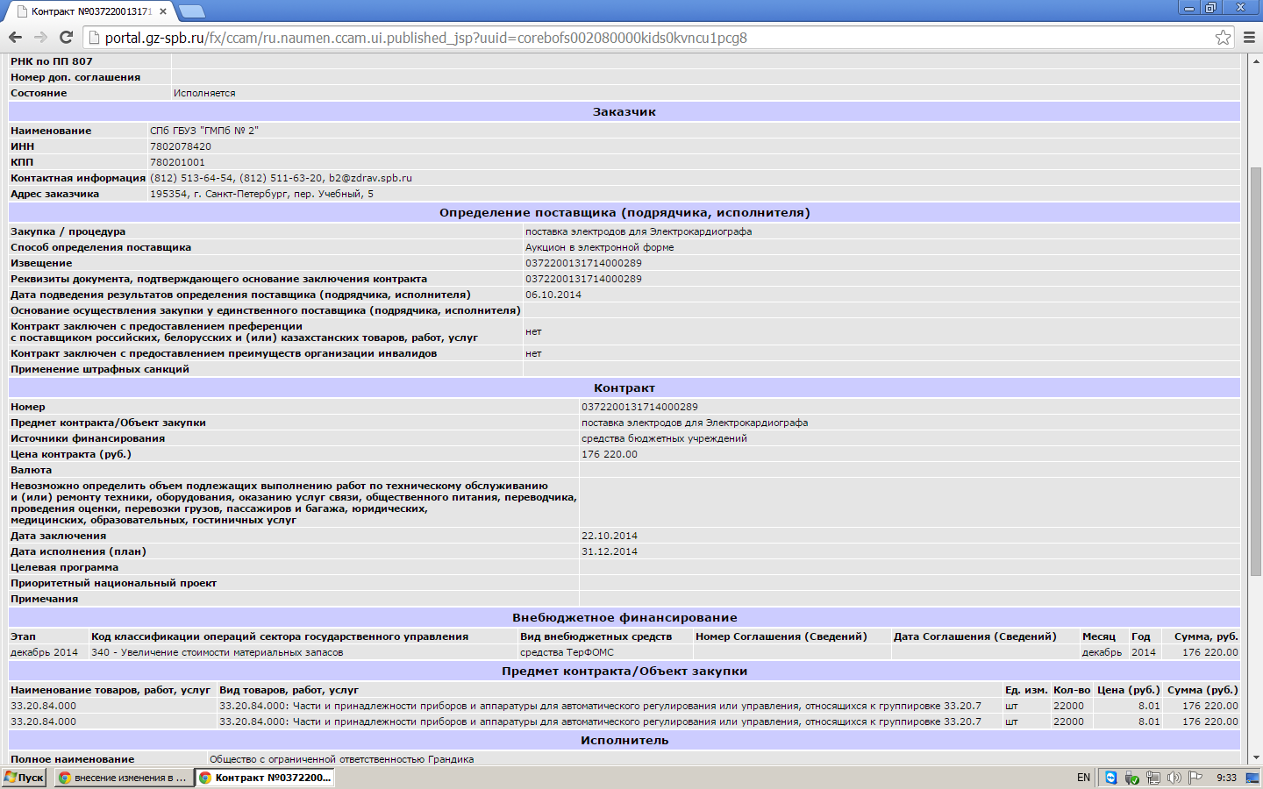Select the 'Контракт №0372200' taskbar button
This screenshot has width=1263, height=789.
[265, 778]
